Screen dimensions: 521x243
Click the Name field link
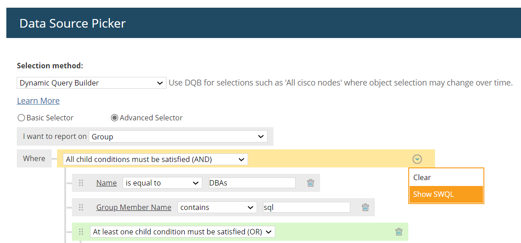click(106, 183)
